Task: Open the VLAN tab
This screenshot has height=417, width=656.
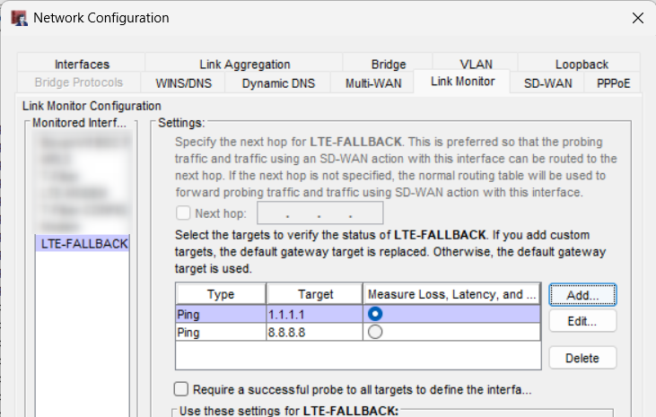Action: (x=477, y=64)
